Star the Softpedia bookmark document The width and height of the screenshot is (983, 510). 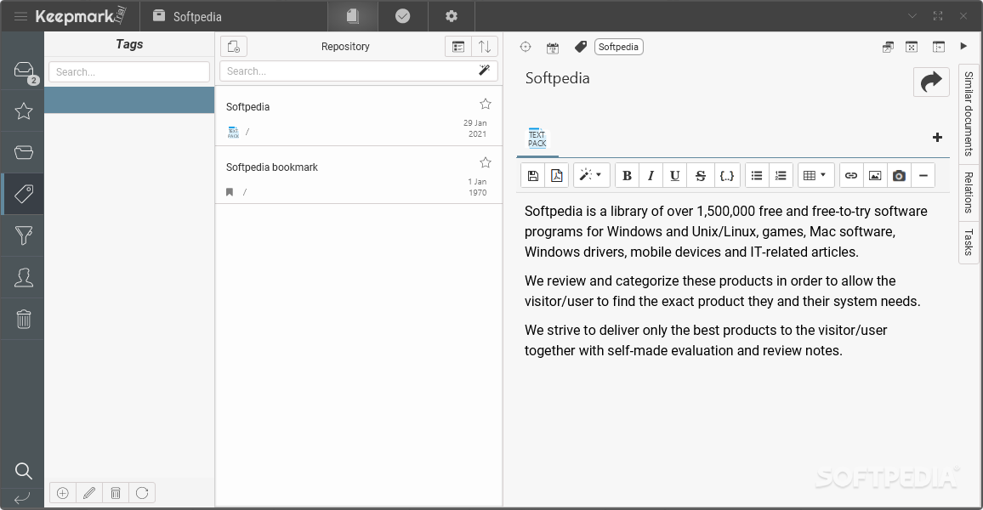point(486,163)
